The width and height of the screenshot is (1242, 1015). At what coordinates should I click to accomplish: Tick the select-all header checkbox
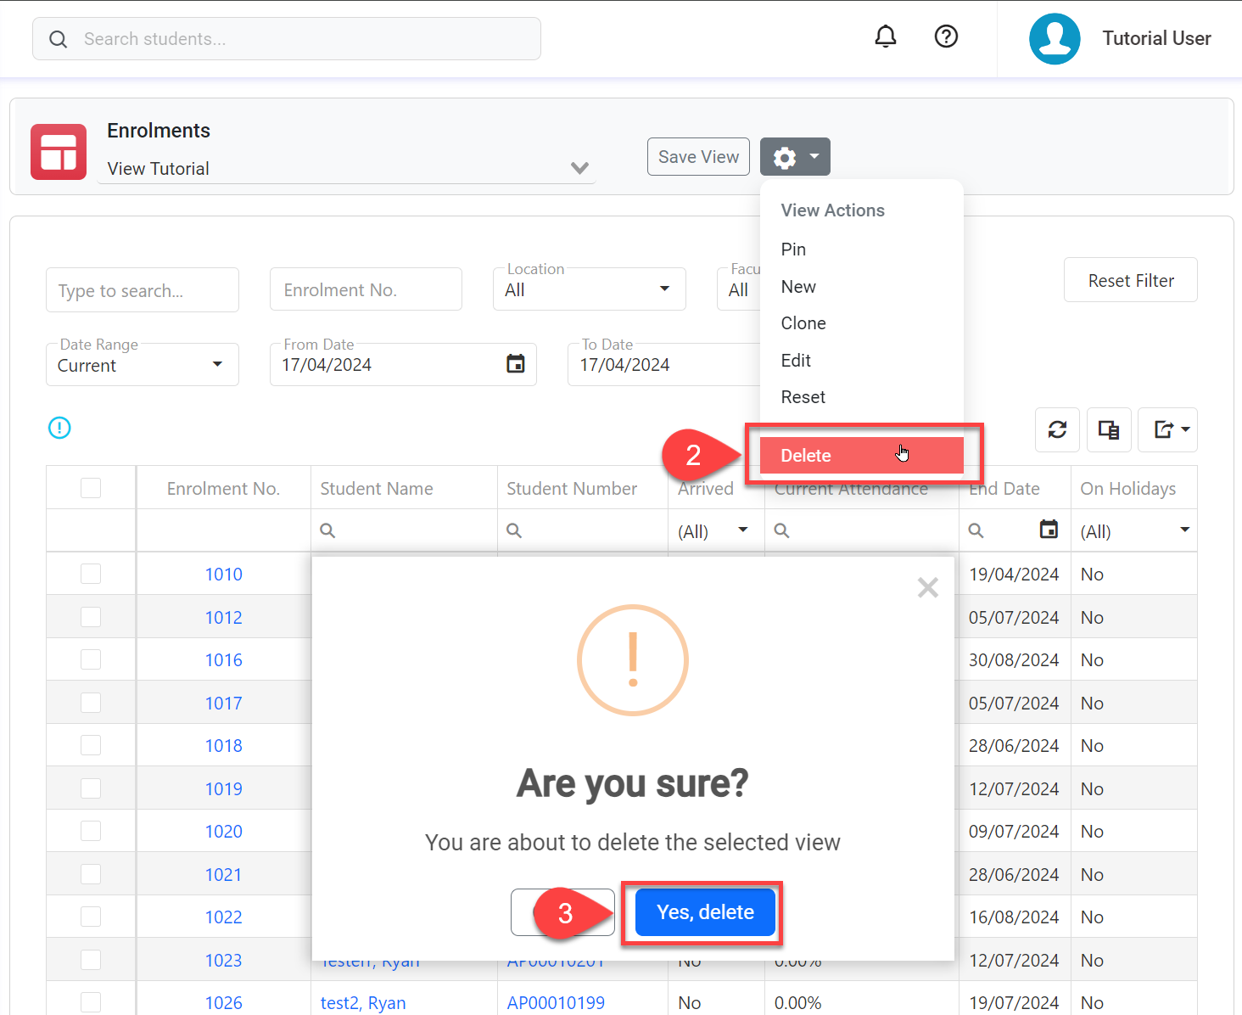[91, 488]
